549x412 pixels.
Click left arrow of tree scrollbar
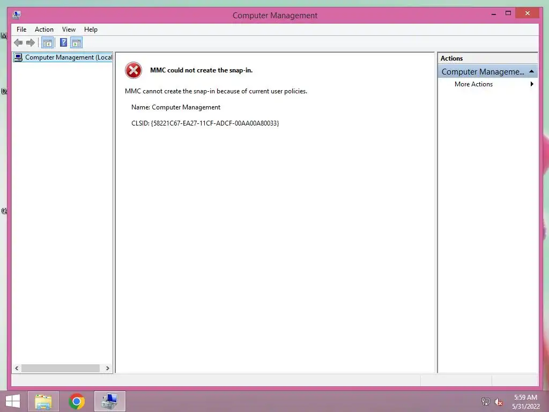tap(17, 368)
